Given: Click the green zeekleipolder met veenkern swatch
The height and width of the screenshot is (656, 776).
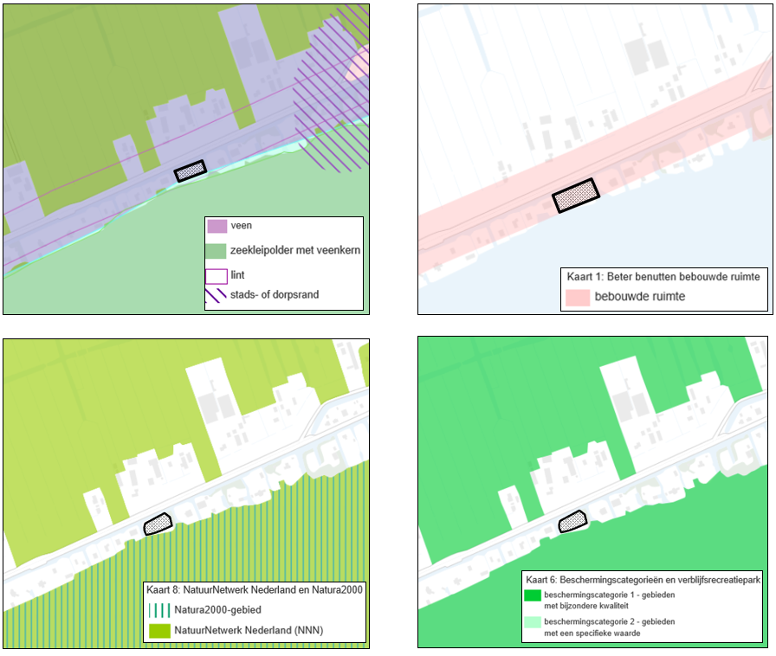Looking at the screenshot, I should click(x=216, y=251).
